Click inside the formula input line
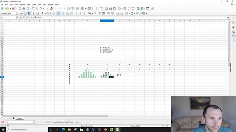This screenshot has width=236, height=132. [x=128, y=18]
